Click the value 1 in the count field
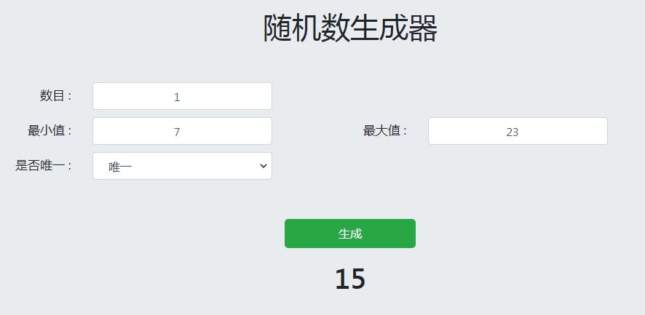The image size is (645, 315). click(x=177, y=97)
